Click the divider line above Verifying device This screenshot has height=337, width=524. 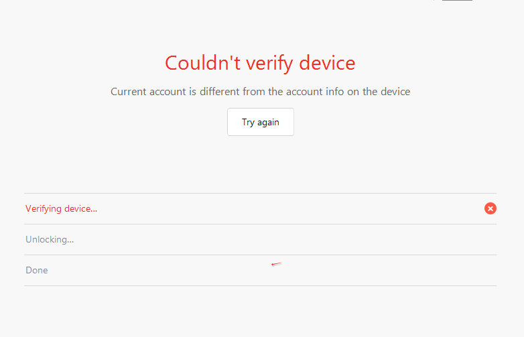(x=260, y=193)
